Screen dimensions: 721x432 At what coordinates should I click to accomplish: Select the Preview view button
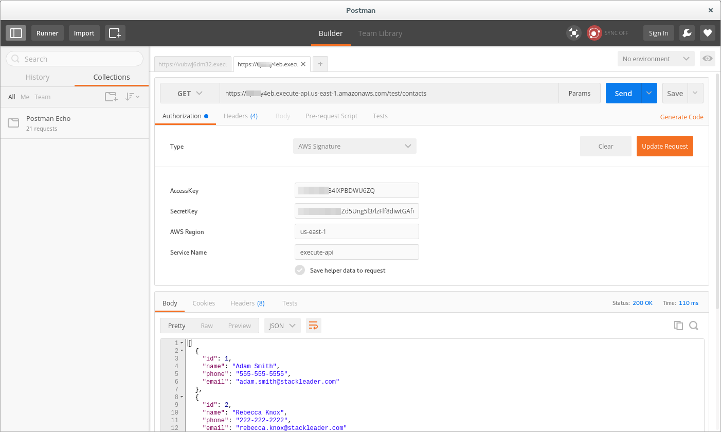tap(239, 326)
